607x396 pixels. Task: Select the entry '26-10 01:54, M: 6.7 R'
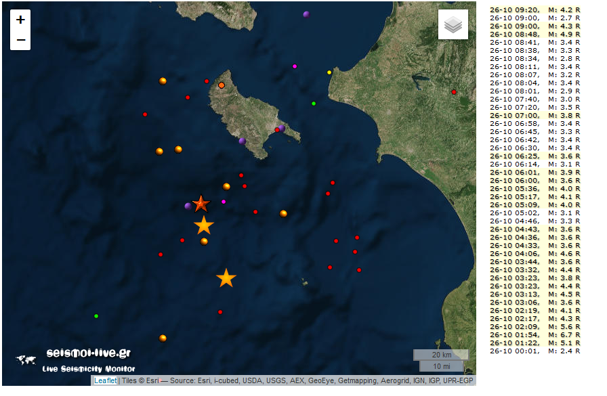point(535,335)
